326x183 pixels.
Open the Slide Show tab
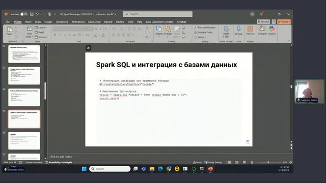point(94,22)
